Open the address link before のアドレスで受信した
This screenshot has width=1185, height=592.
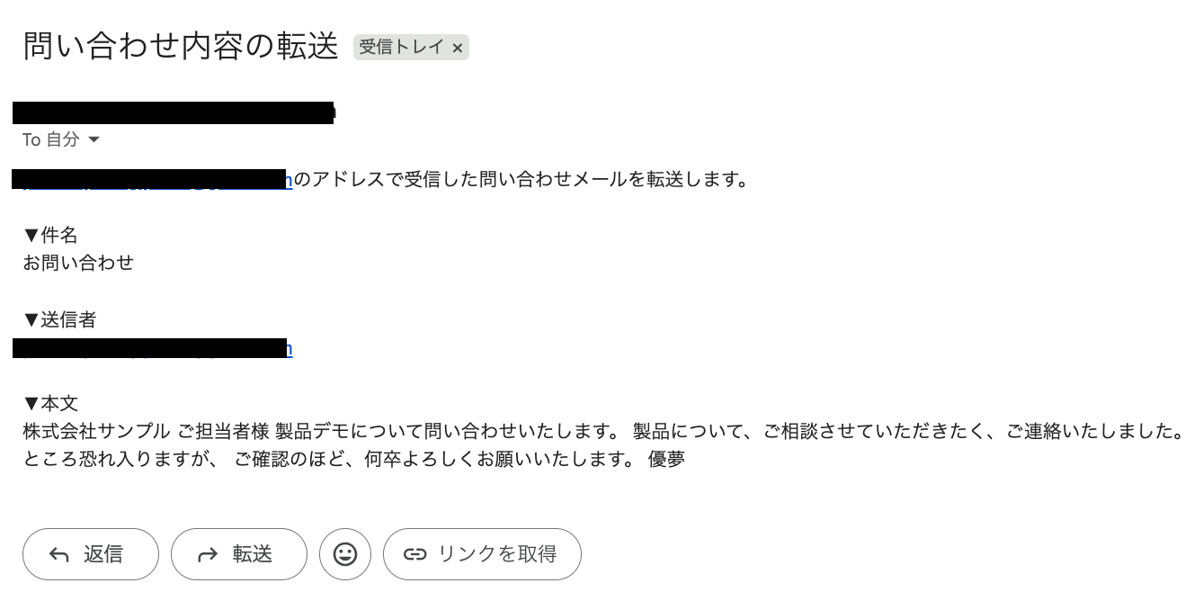153,180
